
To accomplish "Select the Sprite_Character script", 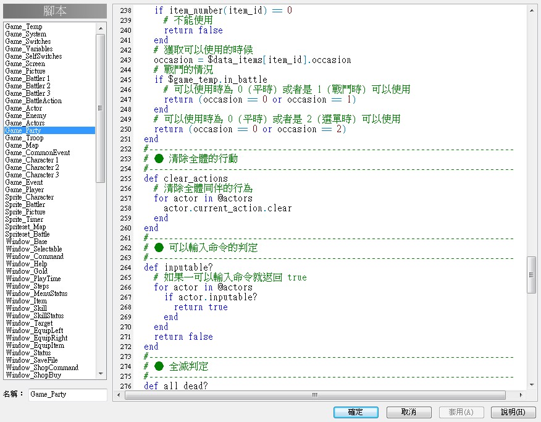I will tap(29, 197).
